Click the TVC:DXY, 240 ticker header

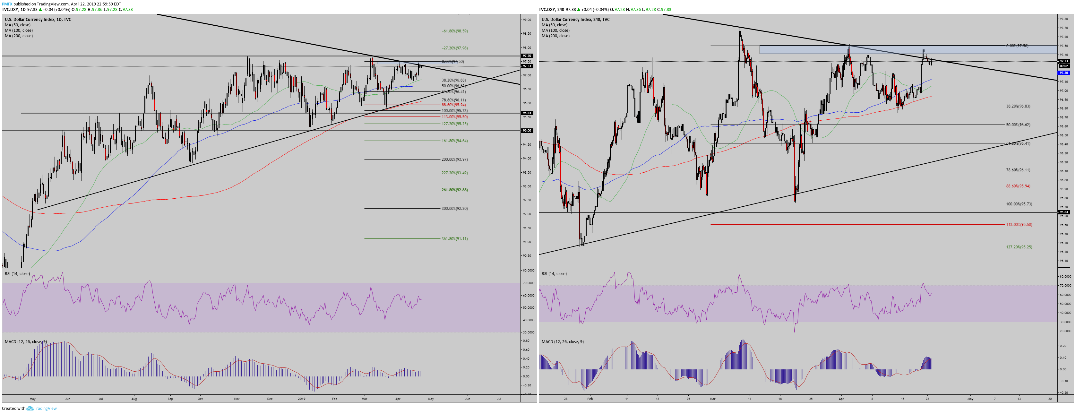coord(551,10)
